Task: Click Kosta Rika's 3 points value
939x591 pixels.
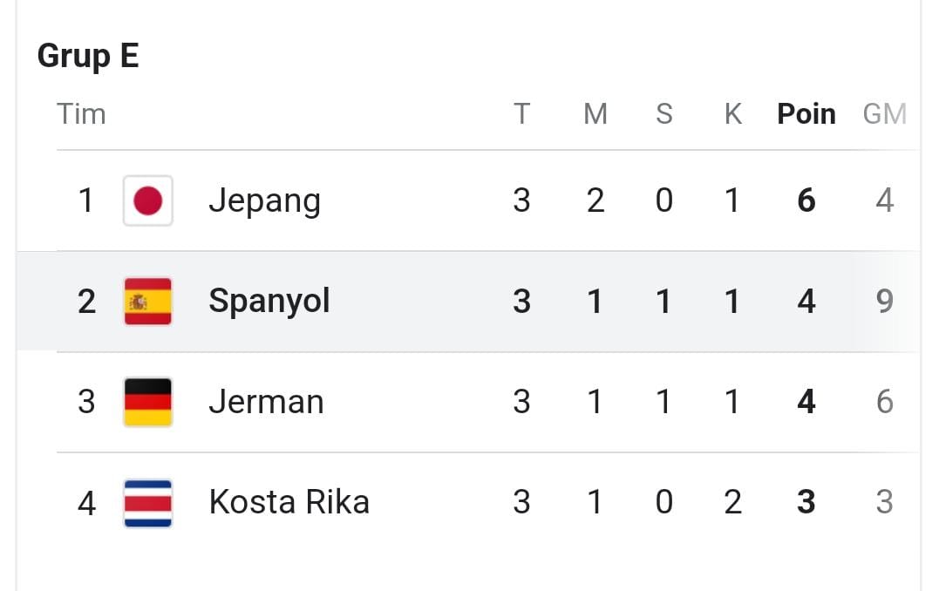Action: [x=806, y=502]
